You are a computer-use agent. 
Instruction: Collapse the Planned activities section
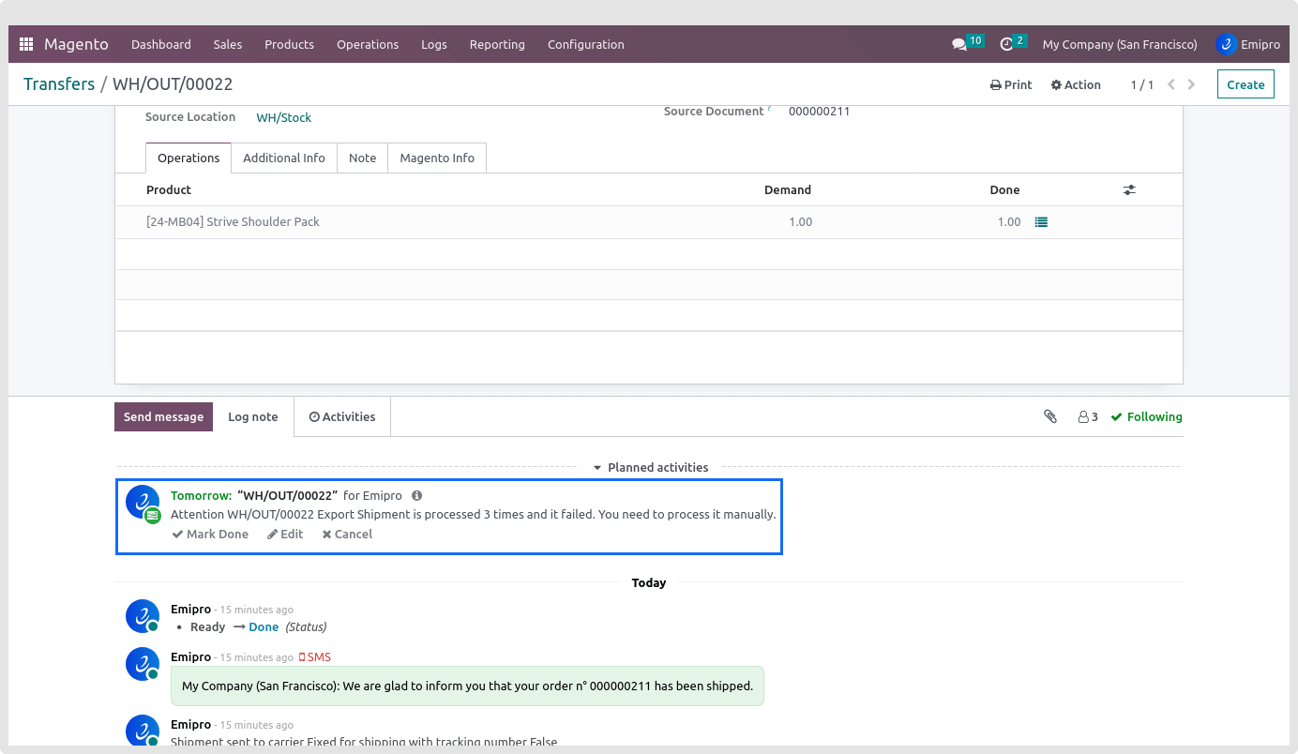tap(649, 467)
